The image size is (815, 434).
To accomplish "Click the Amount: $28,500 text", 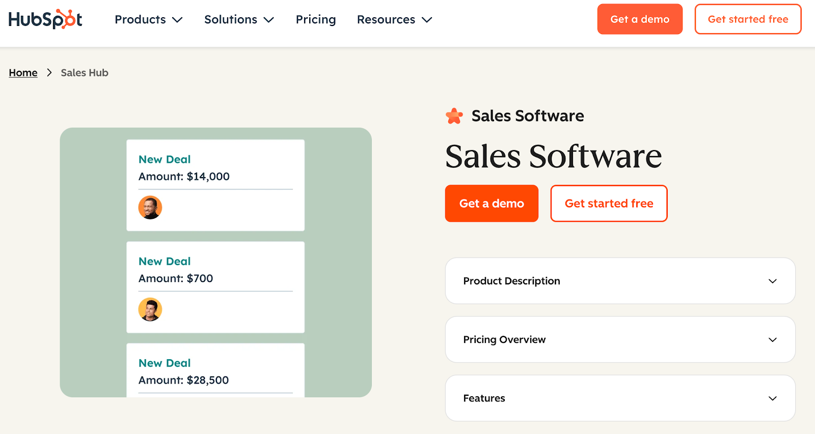I will click(183, 380).
